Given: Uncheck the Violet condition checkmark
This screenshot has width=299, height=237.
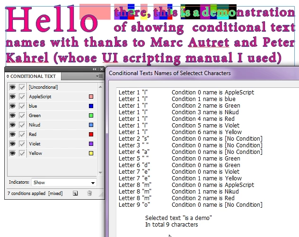Looking at the screenshot, I should [22, 144].
